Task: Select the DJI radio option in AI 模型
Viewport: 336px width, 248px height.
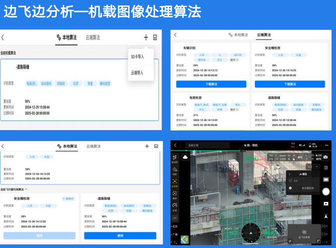Action: (291, 181)
